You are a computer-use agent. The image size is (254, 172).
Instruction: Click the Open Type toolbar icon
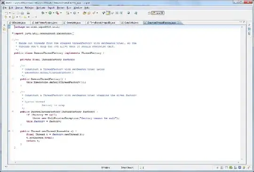pos(84,13)
